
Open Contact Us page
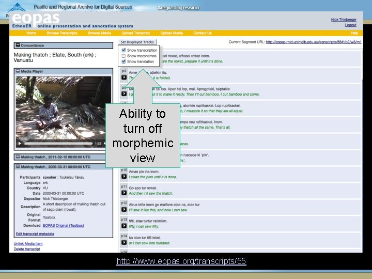(203, 33)
